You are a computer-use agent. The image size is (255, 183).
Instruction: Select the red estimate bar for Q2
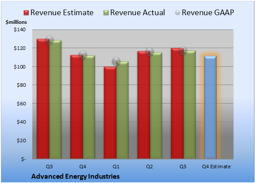tap(144, 105)
